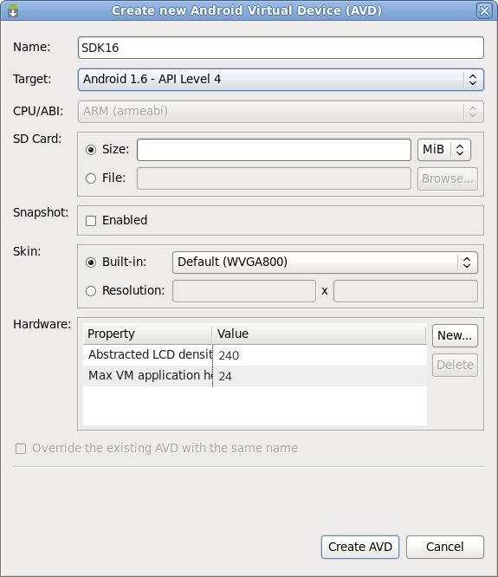Screen dimensions: 498x577
Task: Click the heap size value 24
Action: [225, 377]
